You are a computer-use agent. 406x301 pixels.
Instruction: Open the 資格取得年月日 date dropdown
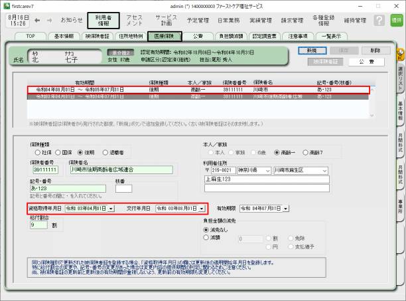[x=111, y=208]
